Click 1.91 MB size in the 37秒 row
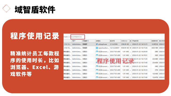This screenshot has height=96, width=171. click(x=125, y=70)
